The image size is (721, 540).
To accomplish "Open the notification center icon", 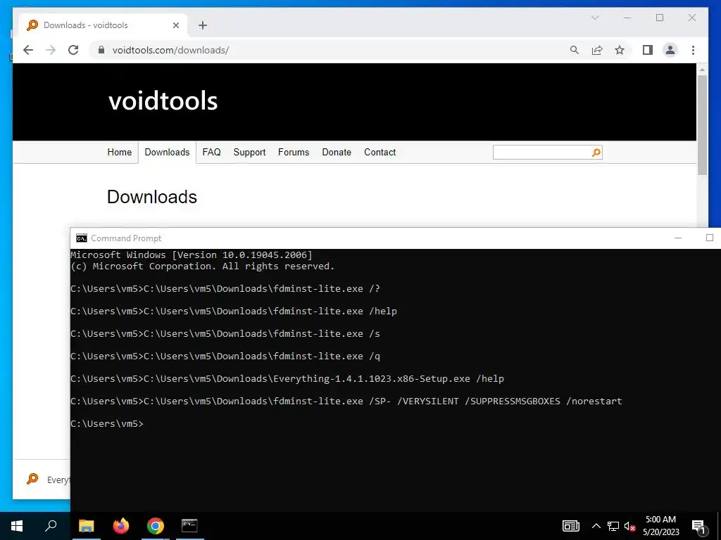I will click(x=698, y=526).
